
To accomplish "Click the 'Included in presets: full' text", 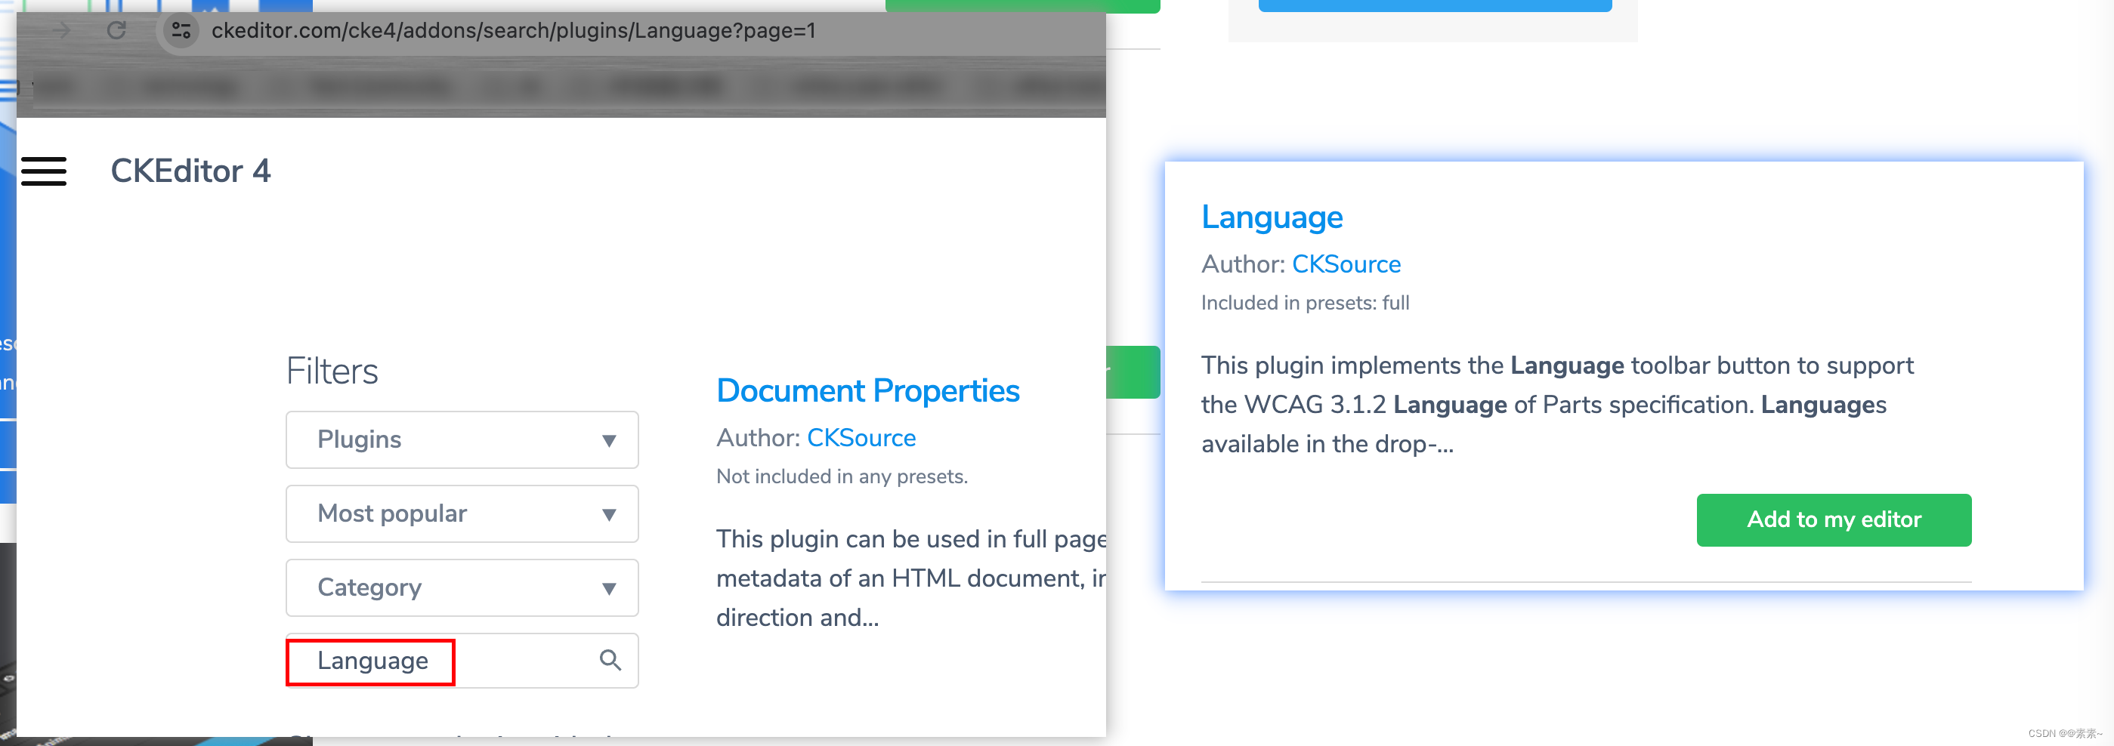I will click(1305, 304).
